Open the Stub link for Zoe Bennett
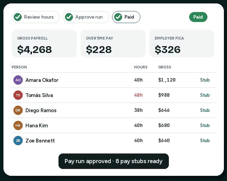 point(205,140)
